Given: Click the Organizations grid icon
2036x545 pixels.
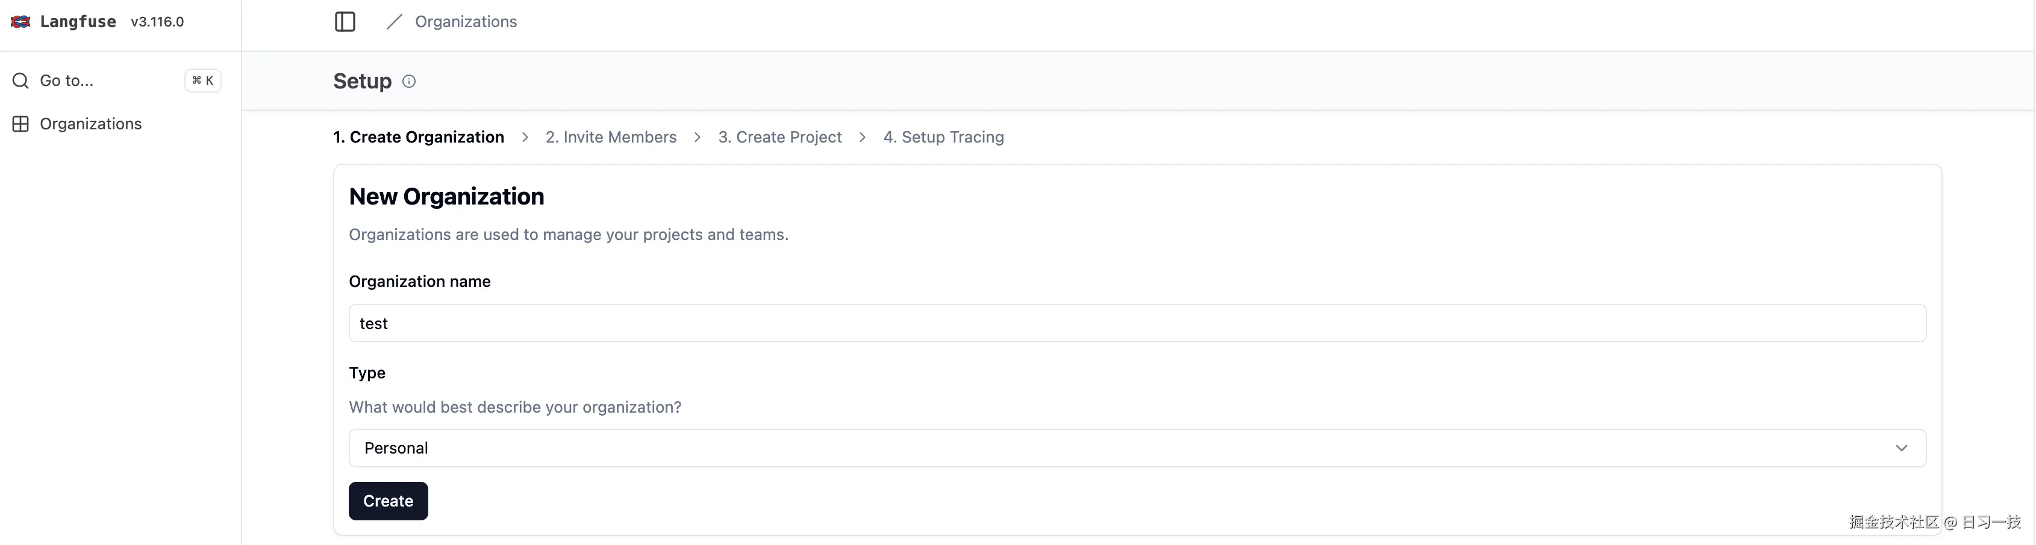Looking at the screenshot, I should pos(20,124).
